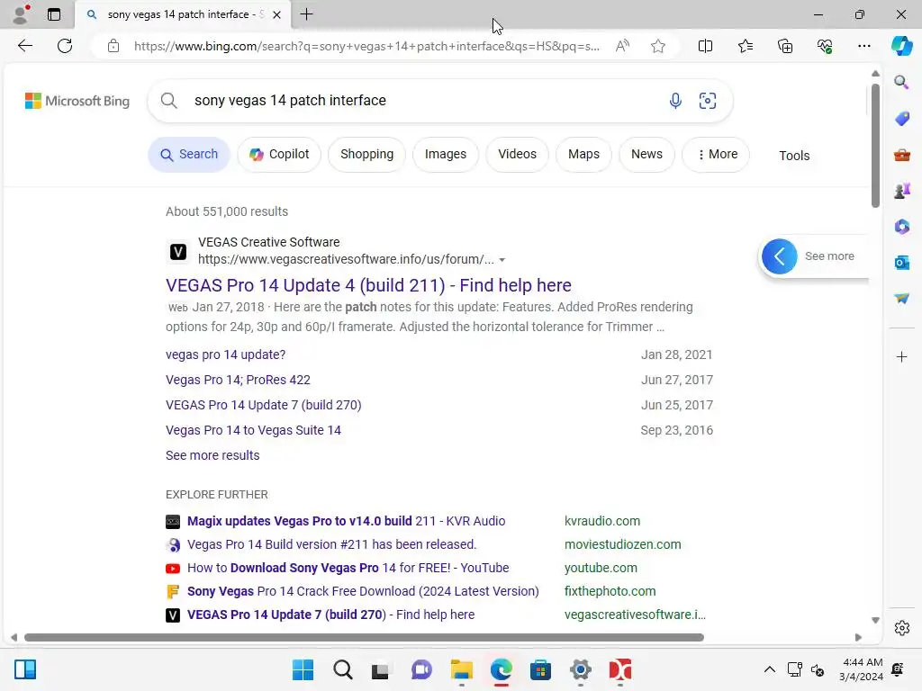Open How to Download Sony Vegas YouTube link
The width and height of the screenshot is (922, 691).
pyautogui.click(x=348, y=569)
